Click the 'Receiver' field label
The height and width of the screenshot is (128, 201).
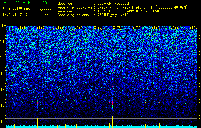coord(65,11)
